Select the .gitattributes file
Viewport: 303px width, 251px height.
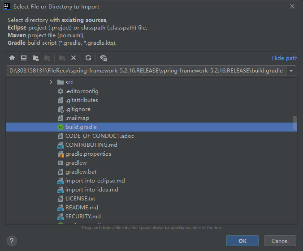point(151,100)
